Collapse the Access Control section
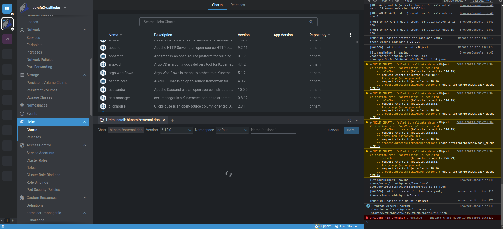The image size is (503, 229). 85,145
